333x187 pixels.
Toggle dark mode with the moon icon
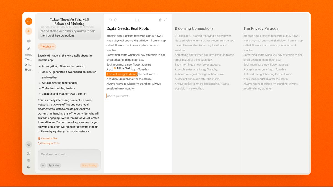pos(29,167)
